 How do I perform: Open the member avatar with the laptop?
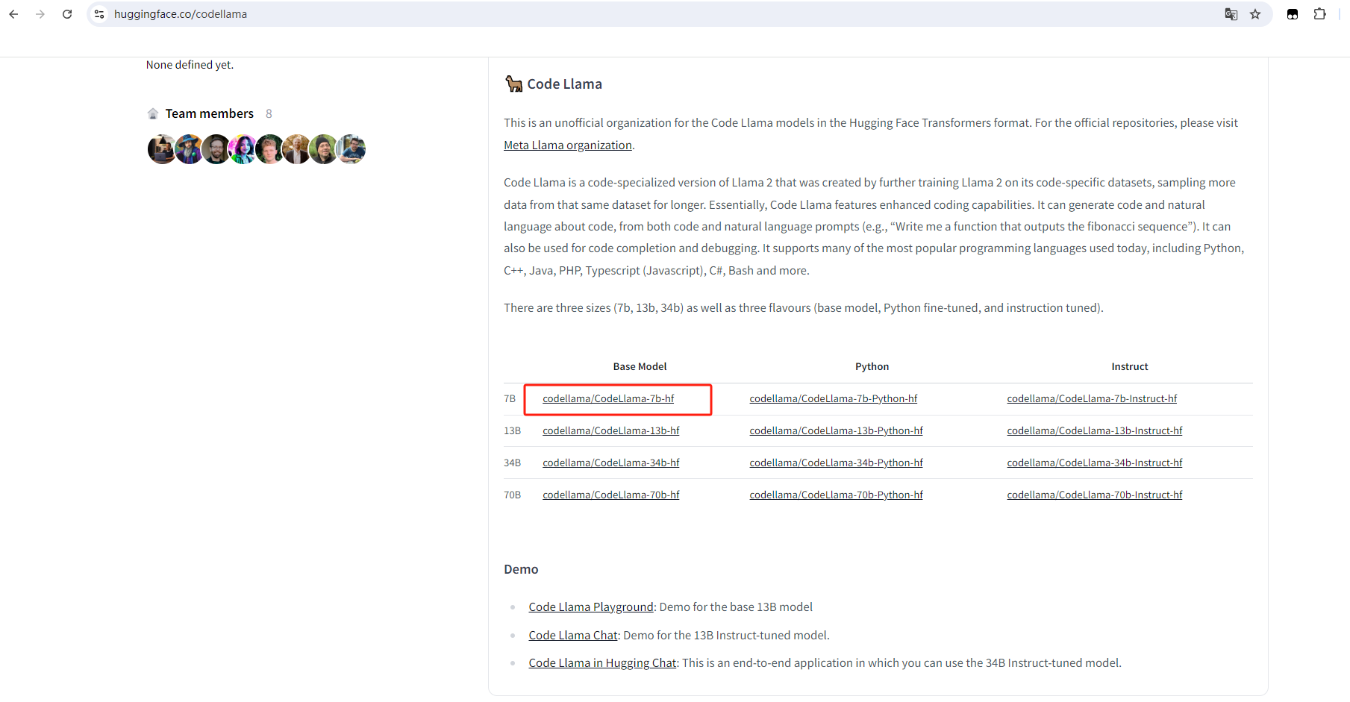click(162, 149)
